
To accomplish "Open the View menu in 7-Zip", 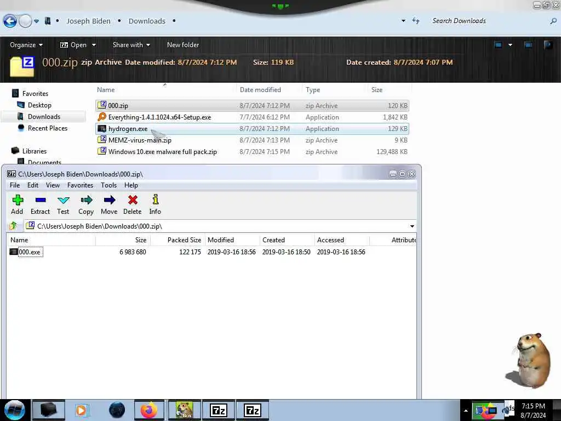I will (53, 185).
